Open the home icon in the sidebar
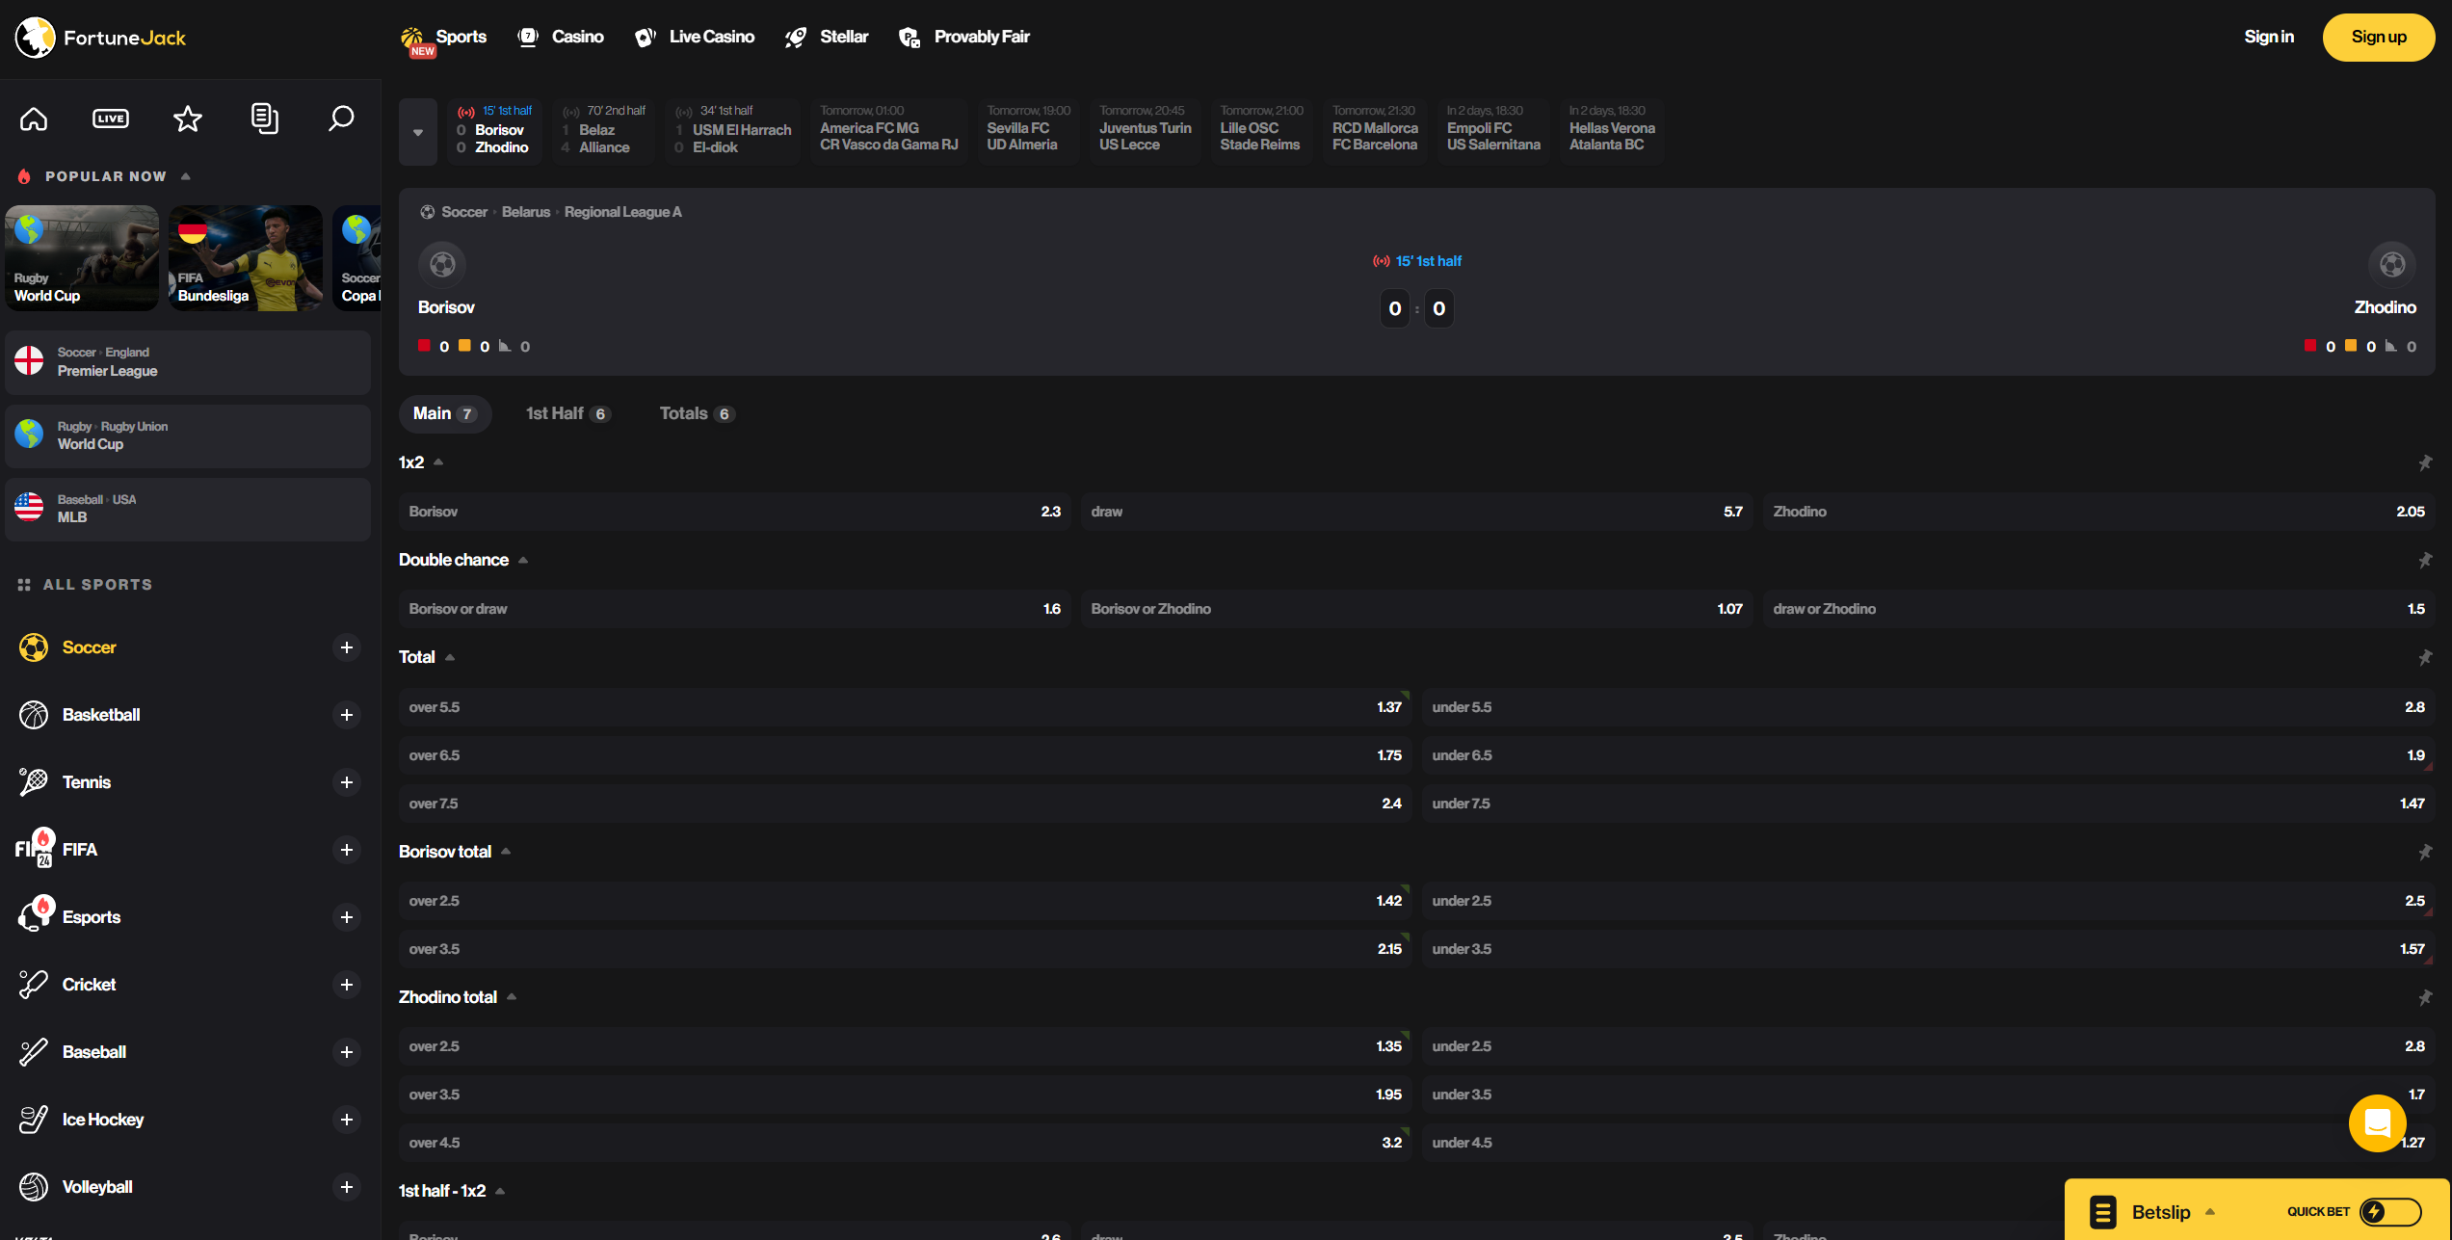 coord(34,119)
